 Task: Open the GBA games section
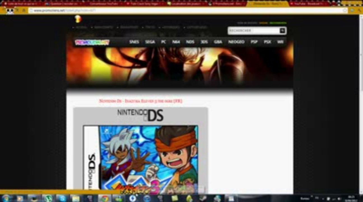tap(218, 42)
